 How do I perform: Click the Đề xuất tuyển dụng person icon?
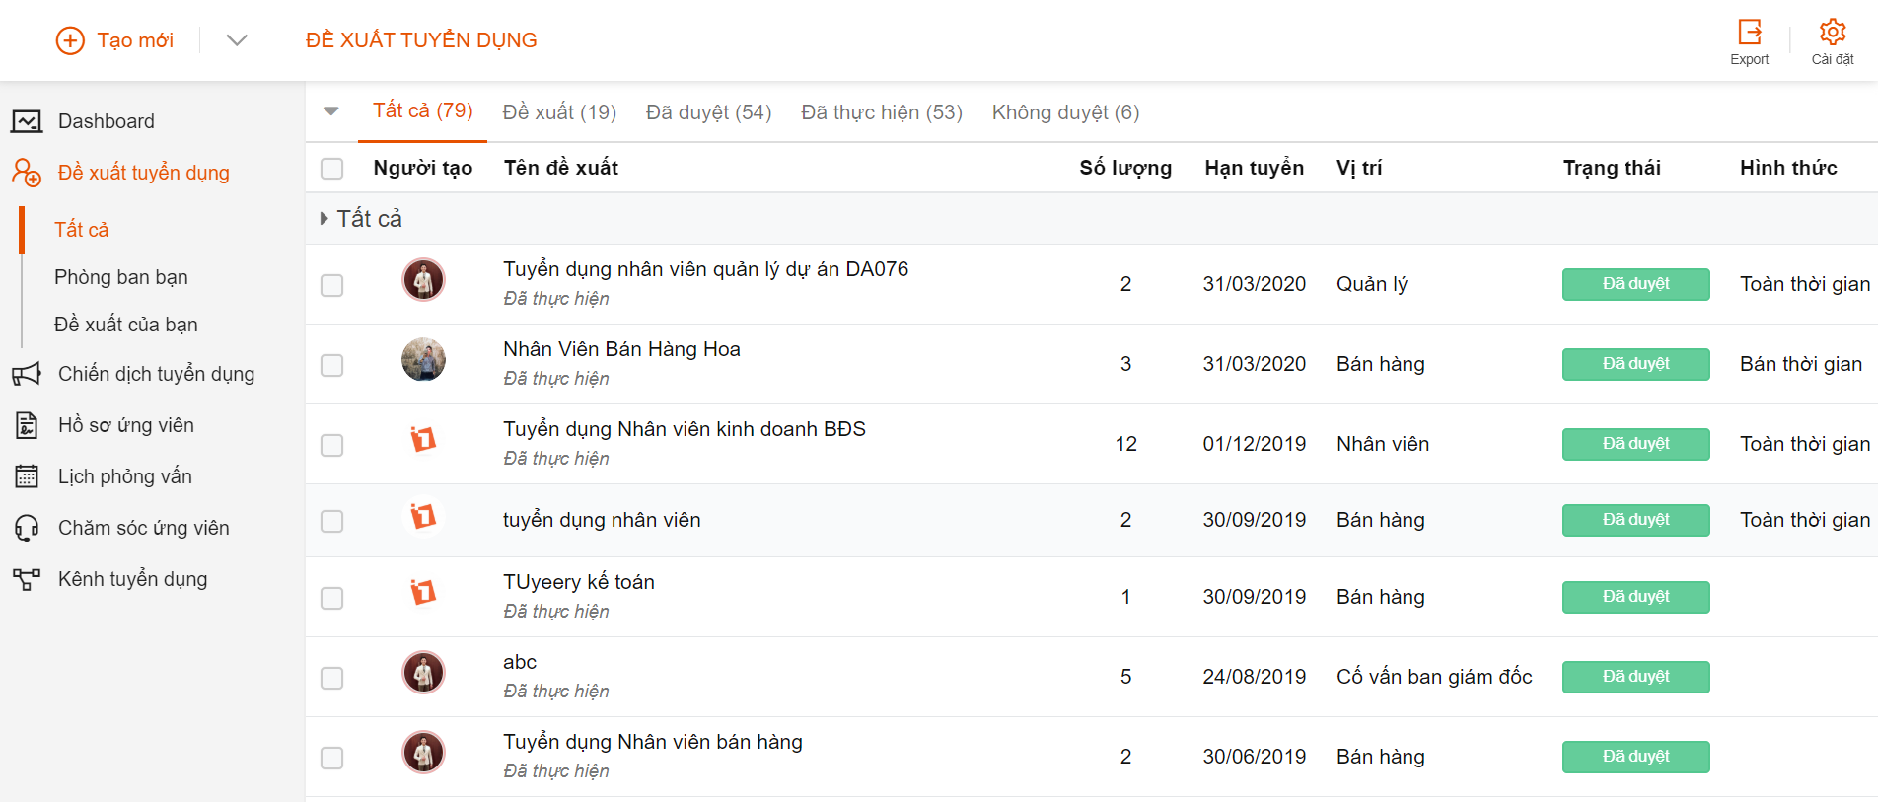click(x=27, y=173)
